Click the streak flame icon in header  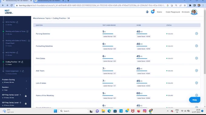click(x=147, y=12)
